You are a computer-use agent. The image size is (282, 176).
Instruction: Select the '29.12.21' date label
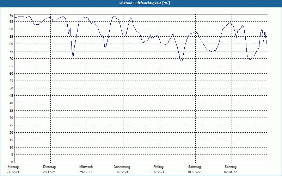coord(86,172)
